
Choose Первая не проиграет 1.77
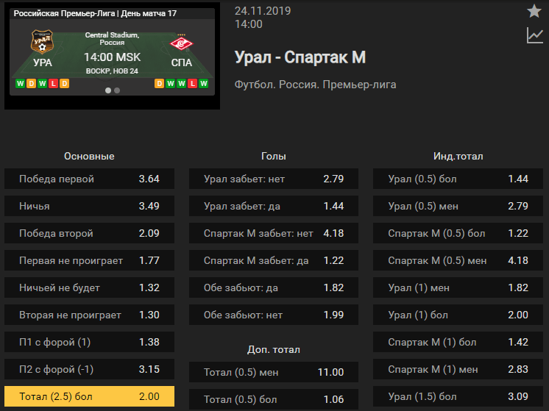(89, 260)
